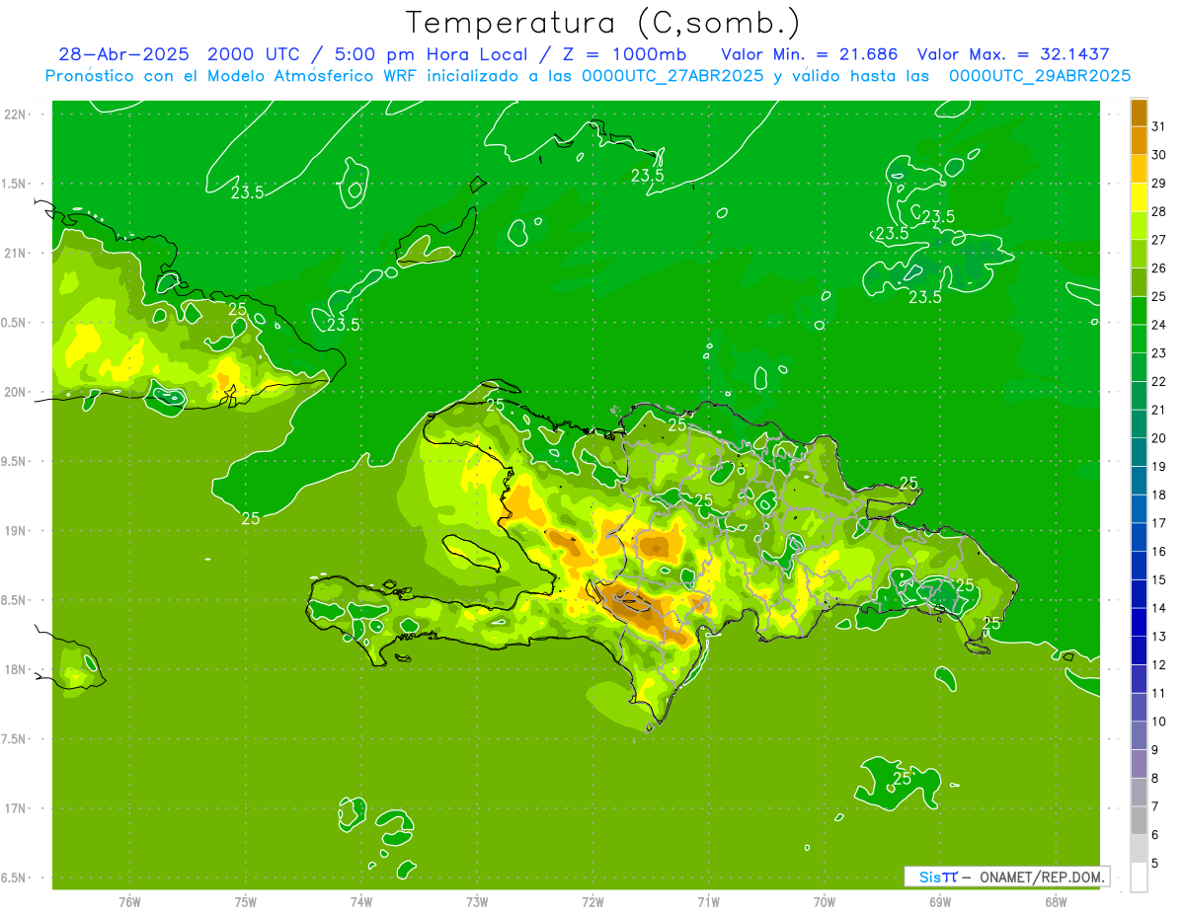
Task: Click the color scale label "6"
Action: pos(1155,834)
